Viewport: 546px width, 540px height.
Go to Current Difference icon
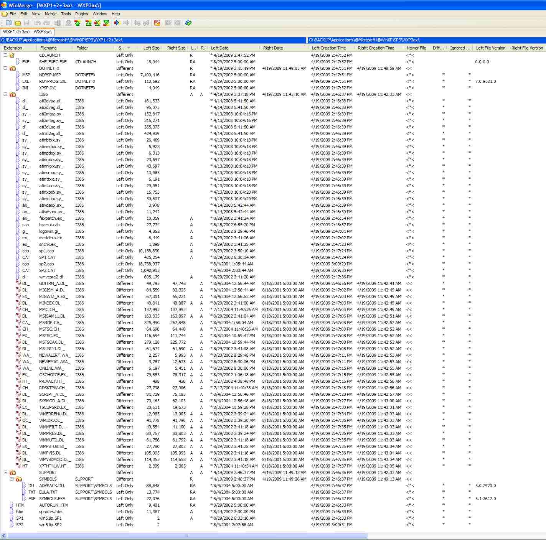[97, 23]
